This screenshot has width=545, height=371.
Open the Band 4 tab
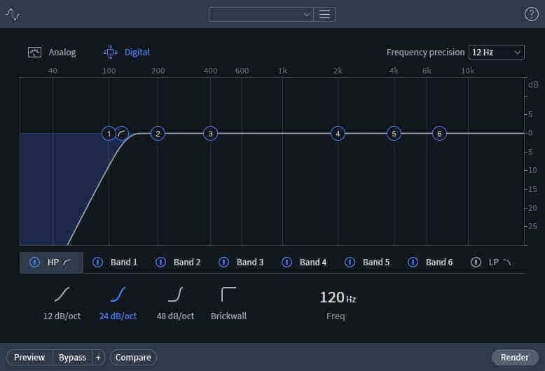304,262
